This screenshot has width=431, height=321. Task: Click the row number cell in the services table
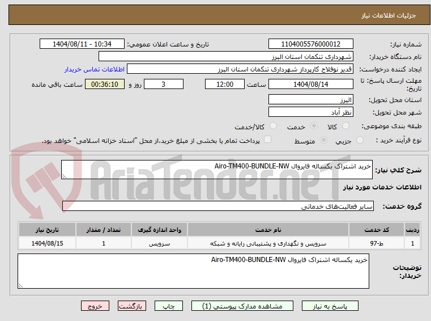(x=412, y=243)
